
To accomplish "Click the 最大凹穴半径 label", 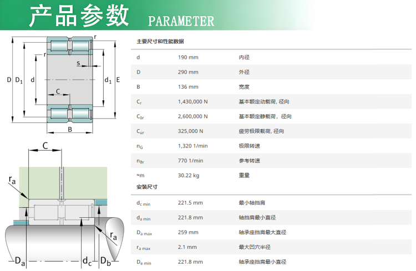I will coord(255,247).
